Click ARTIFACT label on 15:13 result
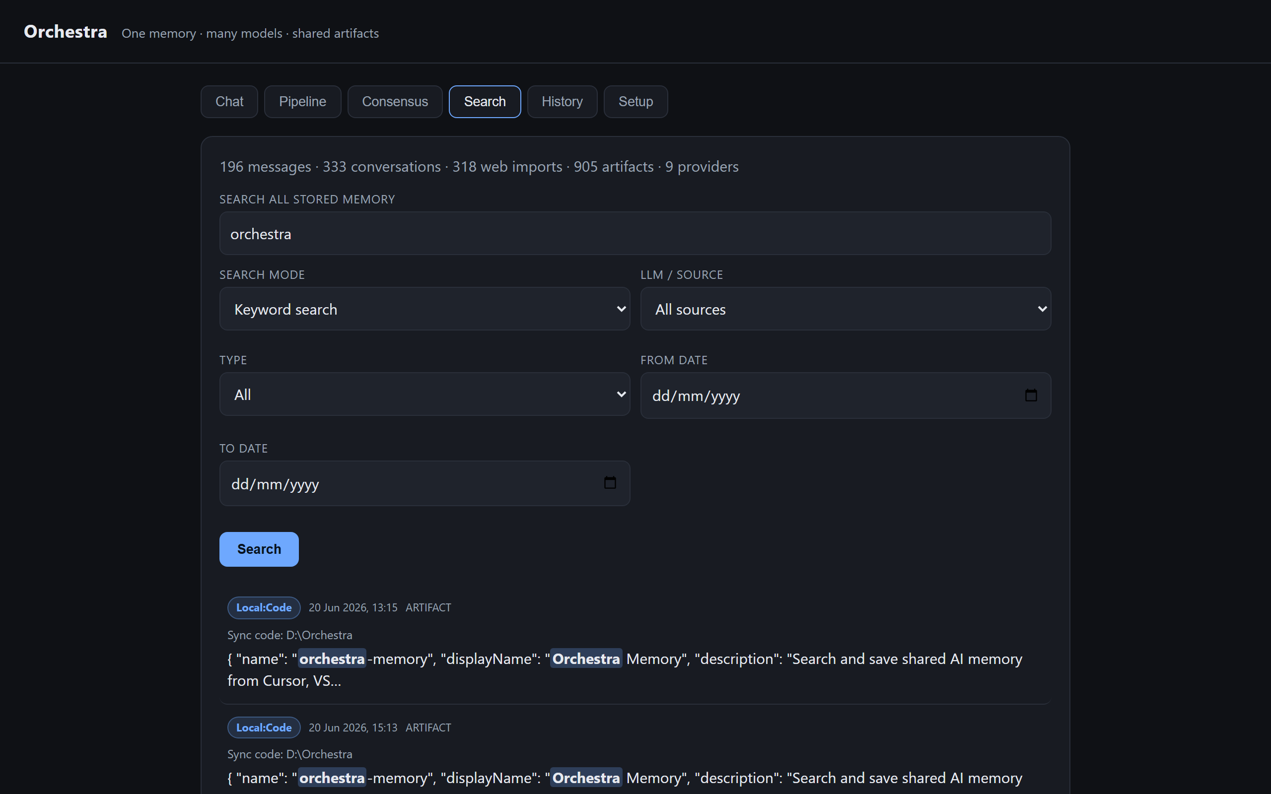The height and width of the screenshot is (794, 1271). click(428, 728)
